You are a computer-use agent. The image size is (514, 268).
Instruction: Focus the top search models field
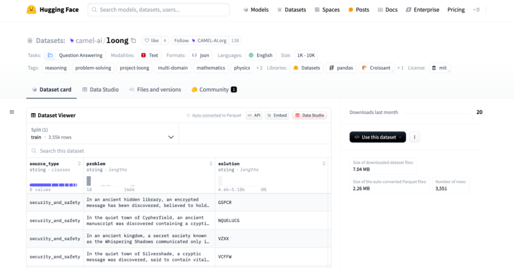(158, 10)
